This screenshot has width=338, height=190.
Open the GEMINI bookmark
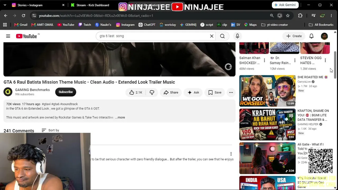(x=188, y=25)
